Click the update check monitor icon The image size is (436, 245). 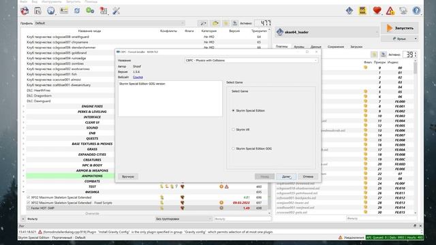coord(403,11)
